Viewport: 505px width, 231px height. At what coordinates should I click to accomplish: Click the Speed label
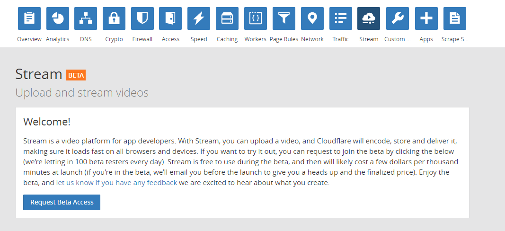[199, 39]
